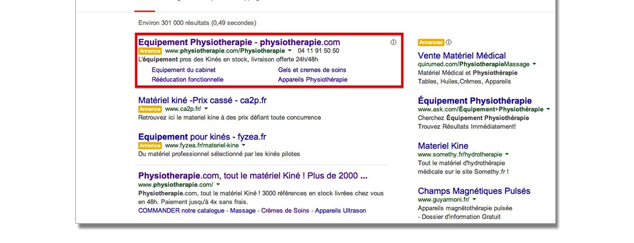Click description Retrouvez ici le materiel kine
The width and height of the screenshot is (634, 243).
point(230,118)
